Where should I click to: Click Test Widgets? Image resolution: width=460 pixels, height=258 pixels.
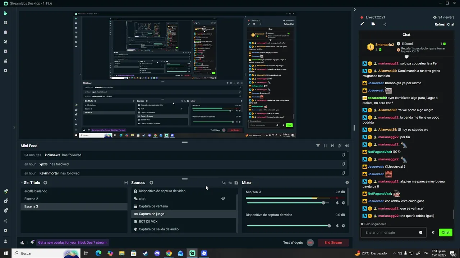(x=293, y=243)
